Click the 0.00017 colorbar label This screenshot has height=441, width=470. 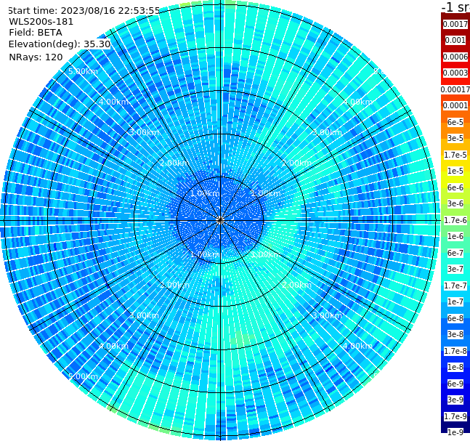pos(455,89)
